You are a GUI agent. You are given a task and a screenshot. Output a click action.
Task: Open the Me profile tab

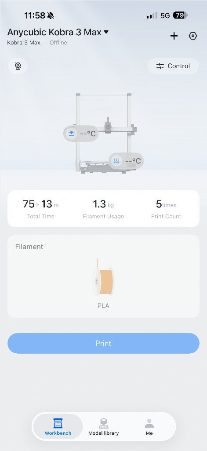149,427
